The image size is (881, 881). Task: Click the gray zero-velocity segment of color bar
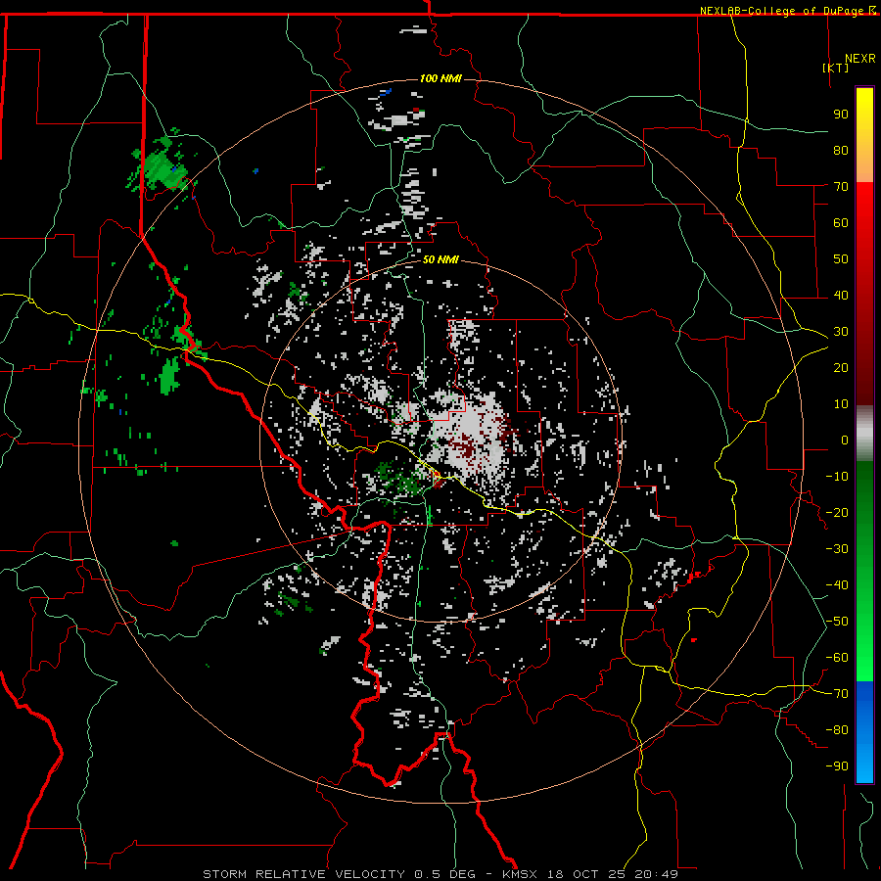(x=864, y=434)
